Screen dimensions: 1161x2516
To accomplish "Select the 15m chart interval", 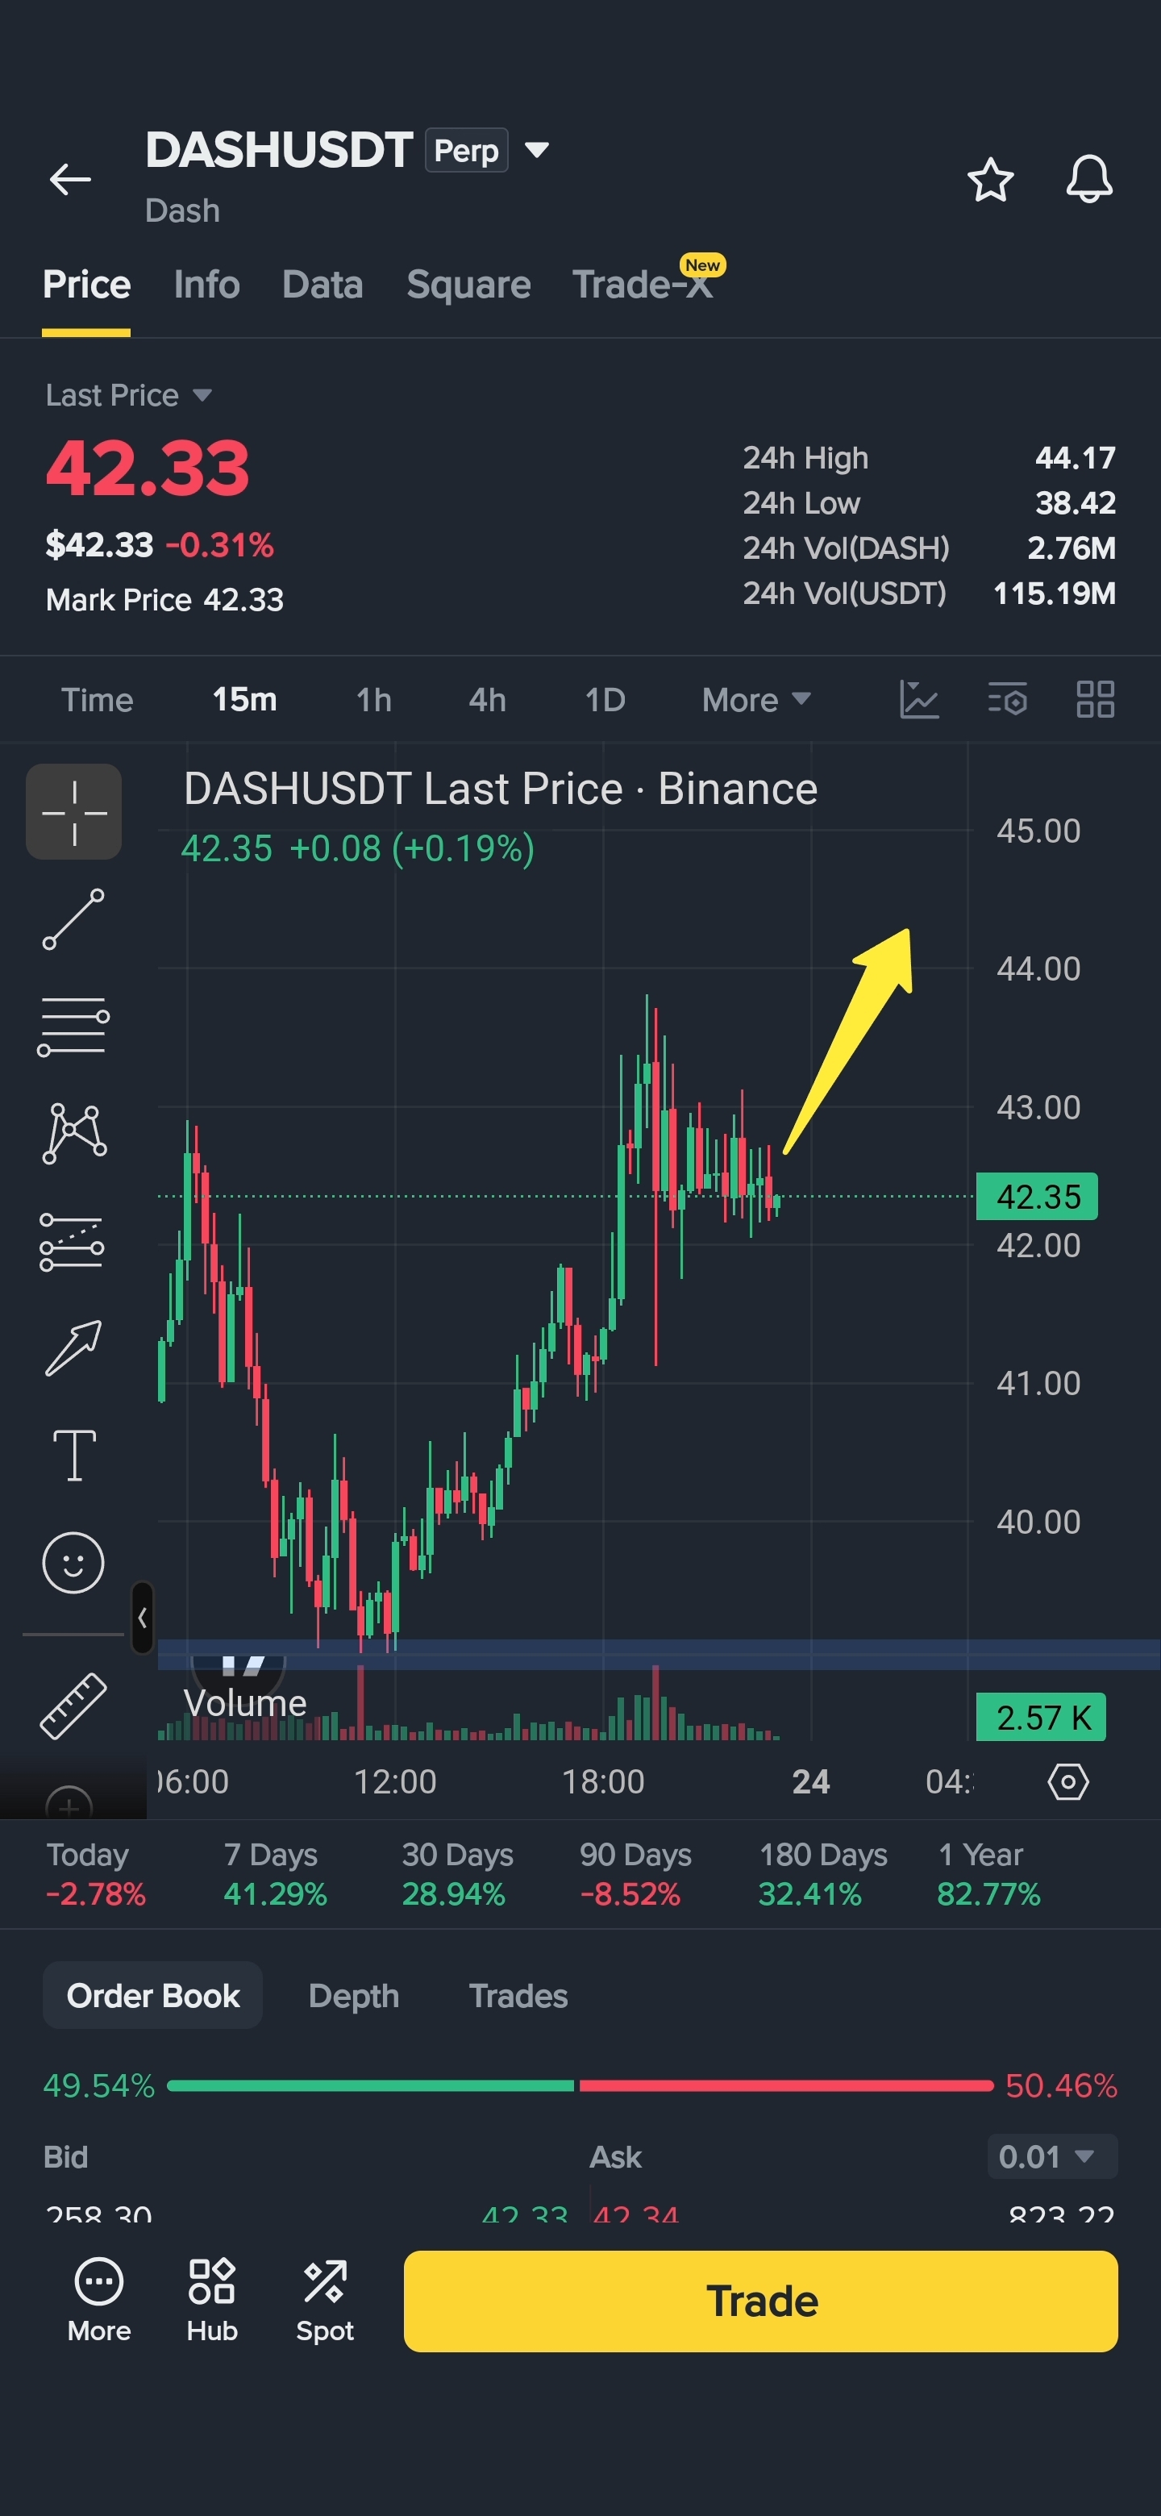I will click(x=245, y=699).
